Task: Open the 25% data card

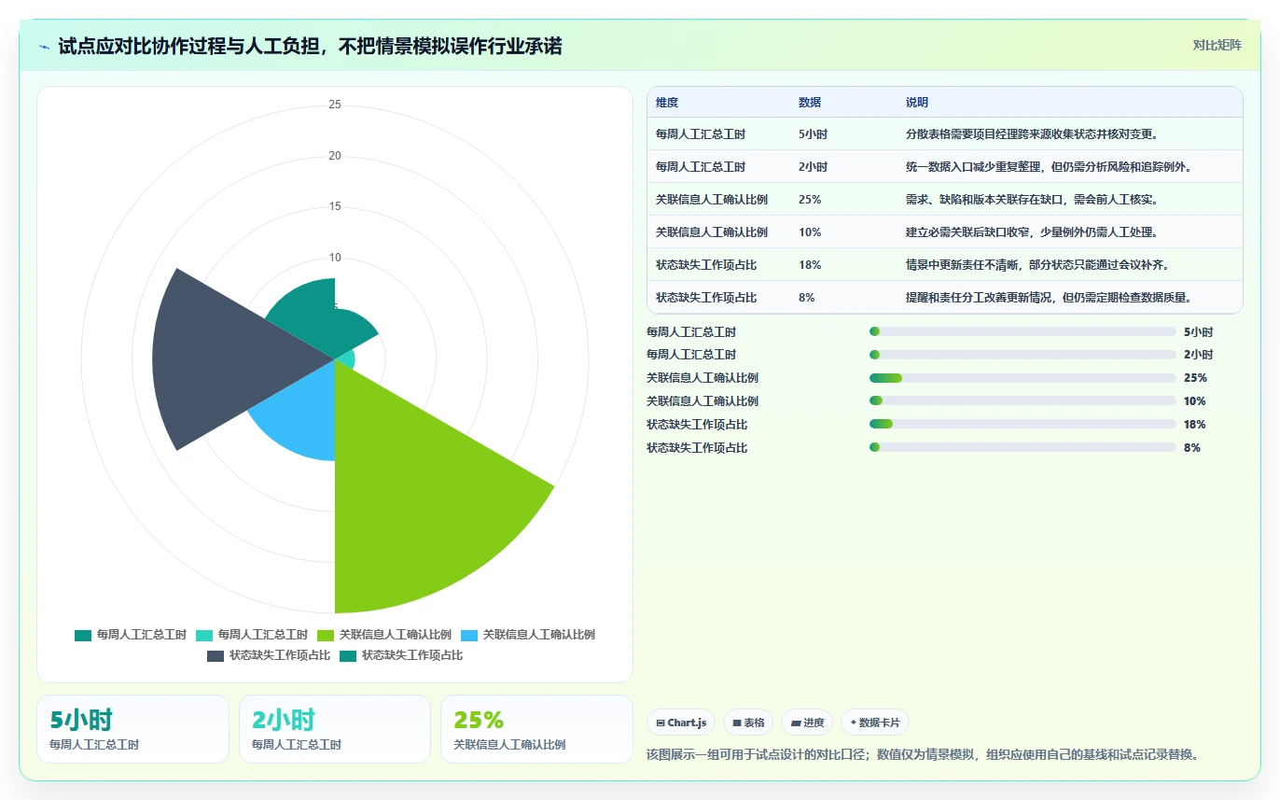Action: point(536,729)
